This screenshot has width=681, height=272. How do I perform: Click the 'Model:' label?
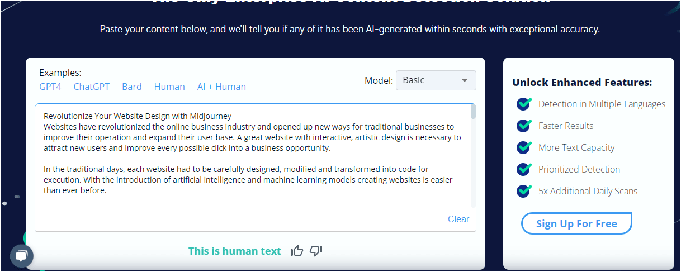pos(379,80)
